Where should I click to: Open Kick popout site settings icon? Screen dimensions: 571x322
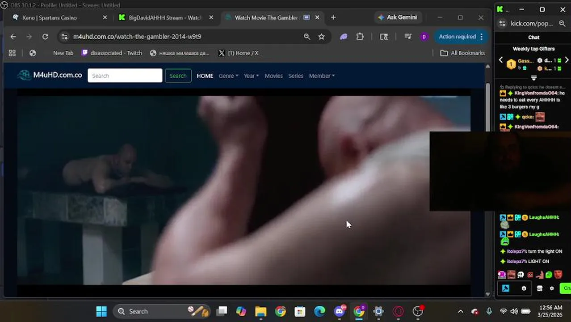coord(502,23)
